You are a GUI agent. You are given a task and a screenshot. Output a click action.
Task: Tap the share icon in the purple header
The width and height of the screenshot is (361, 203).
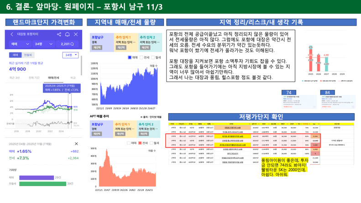[x=59, y=34]
